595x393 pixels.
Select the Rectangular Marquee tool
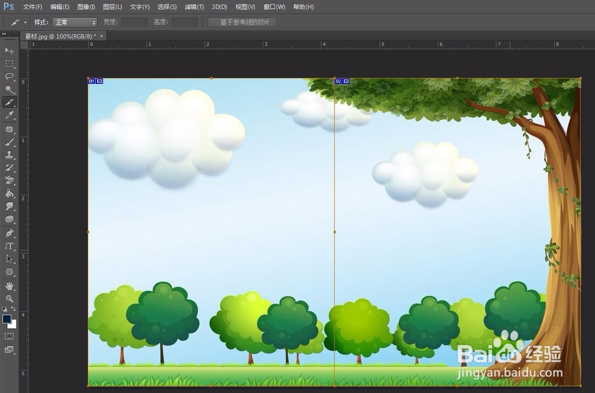point(10,63)
